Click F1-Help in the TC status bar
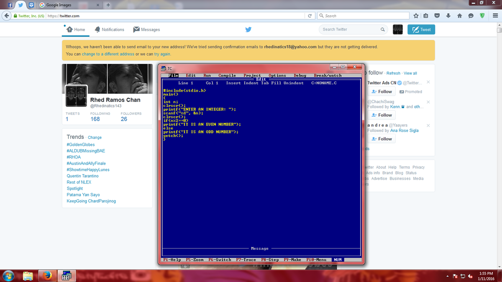This screenshot has width=502, height=282. point(172,259)
